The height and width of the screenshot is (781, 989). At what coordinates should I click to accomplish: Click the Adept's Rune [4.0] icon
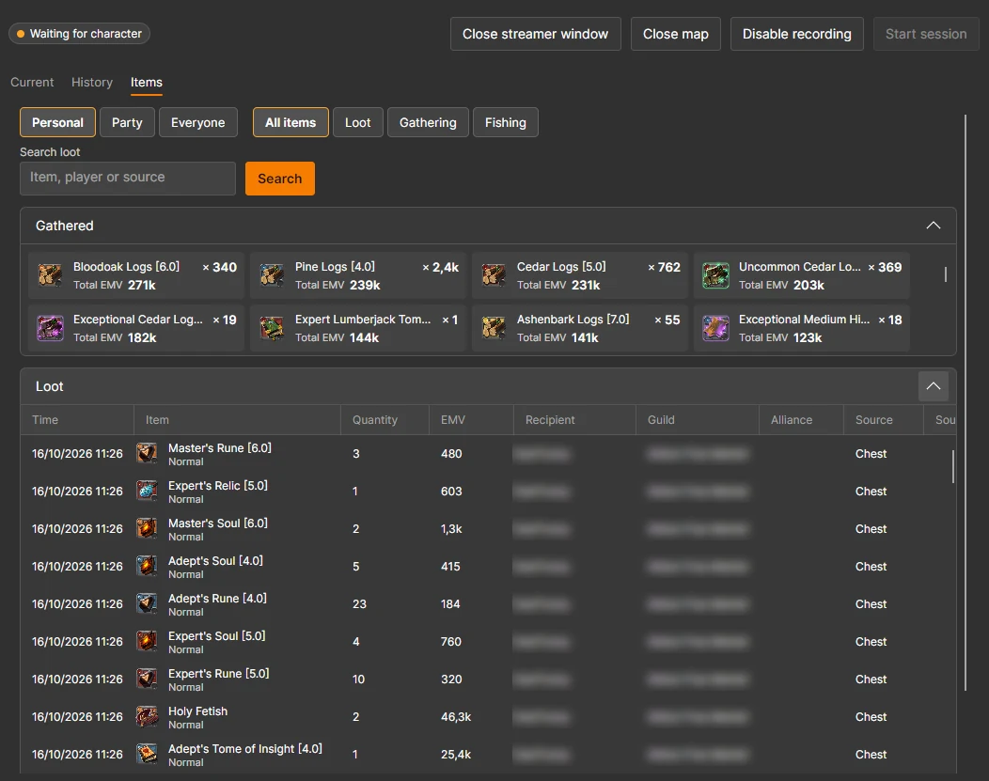(x=147, y=604)
